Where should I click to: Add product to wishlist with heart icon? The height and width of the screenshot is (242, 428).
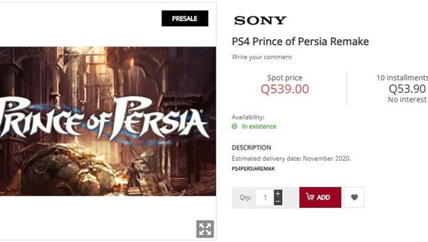[354, 197]
